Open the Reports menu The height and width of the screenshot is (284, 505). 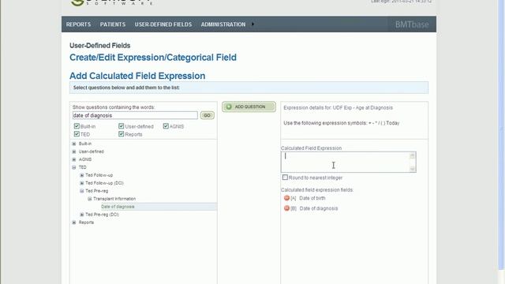click(x=78, y=24)
